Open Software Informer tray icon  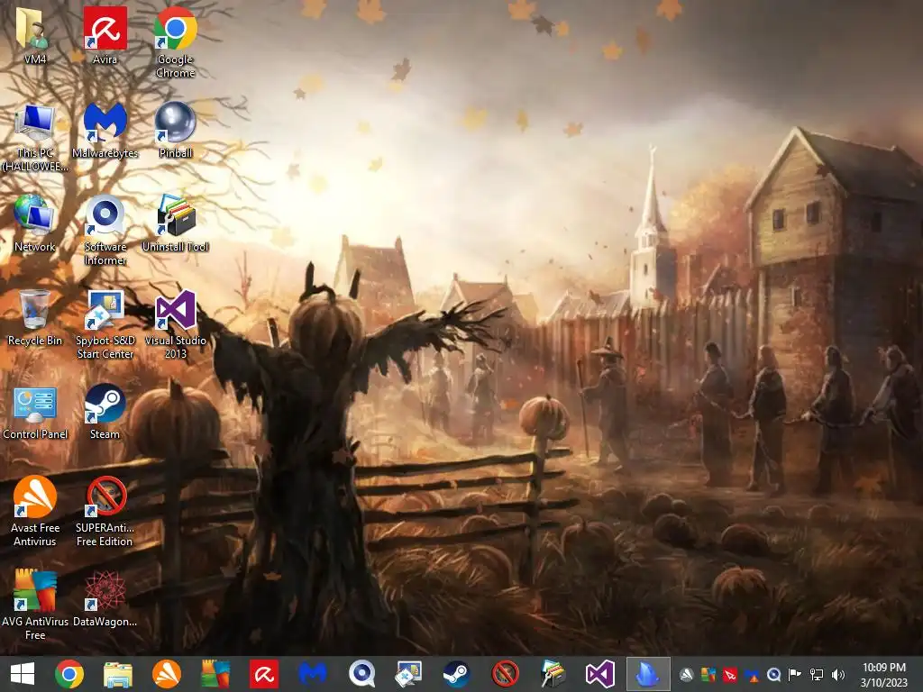(x=773, y=675)
